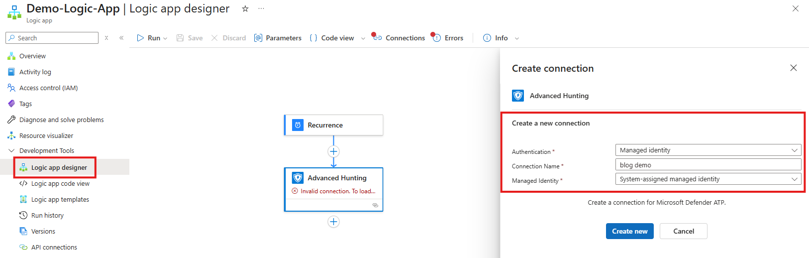Click the Create new button
Image resolution: width=809 pixels, height=258 pixels.
[x=629, y=231]
